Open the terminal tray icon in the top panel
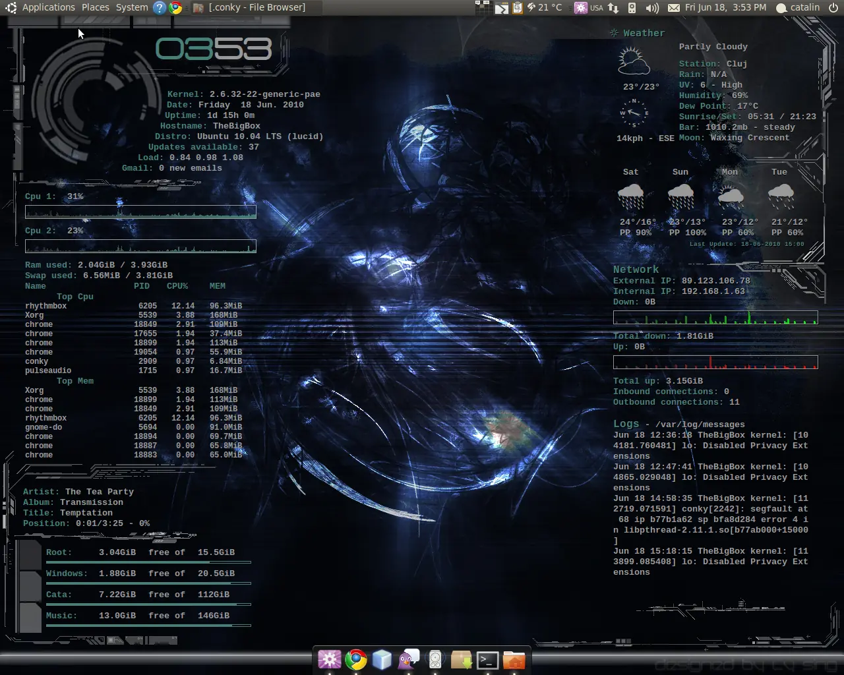This screenshot has width=844, height=675. pyautogui.click(x=502, y=8)
